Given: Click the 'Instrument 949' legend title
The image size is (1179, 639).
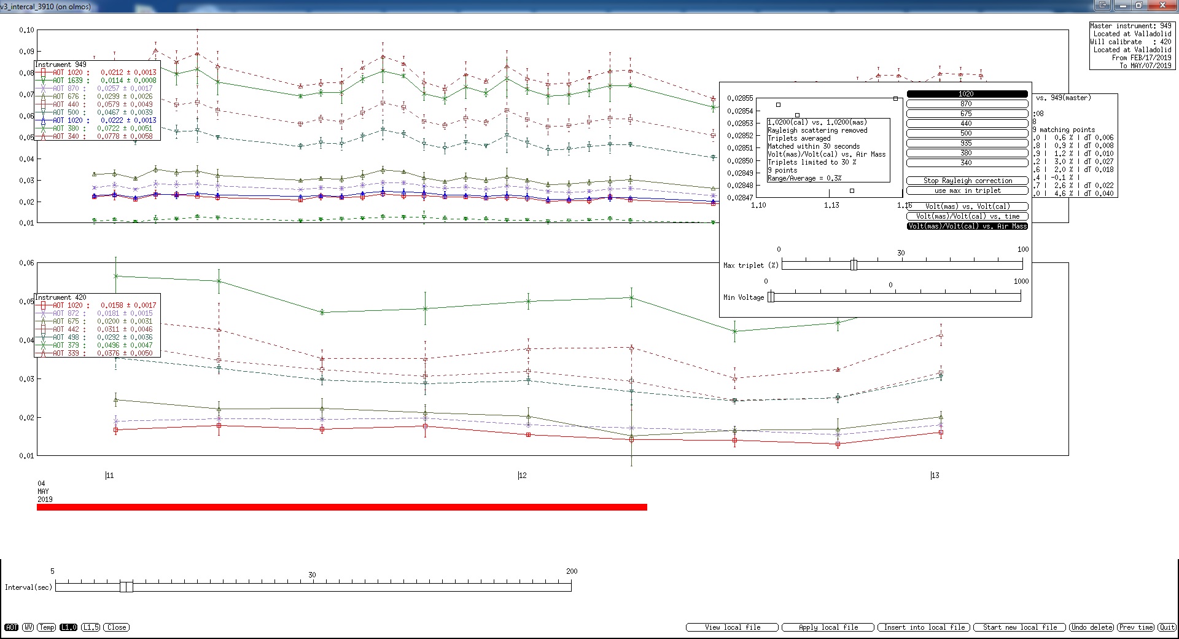Looking at the screenshot, I should pyautogui.click(x=61, y=65).
